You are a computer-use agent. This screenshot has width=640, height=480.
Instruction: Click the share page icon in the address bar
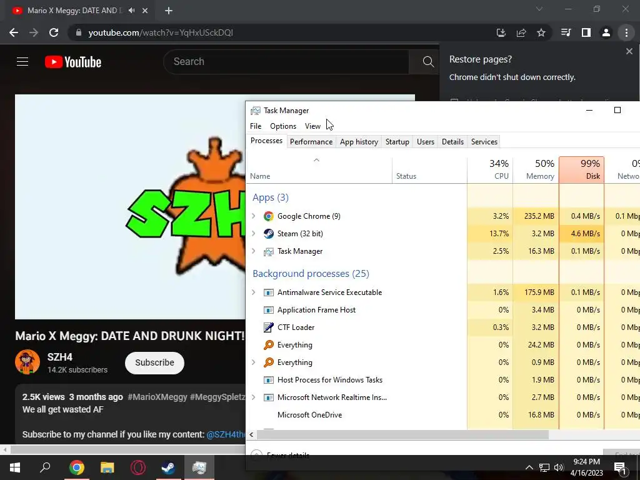point(521,32)
